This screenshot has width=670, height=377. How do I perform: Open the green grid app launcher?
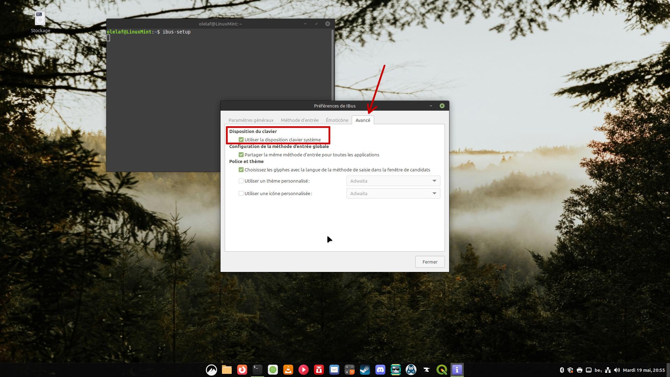[x=273, y=370]
